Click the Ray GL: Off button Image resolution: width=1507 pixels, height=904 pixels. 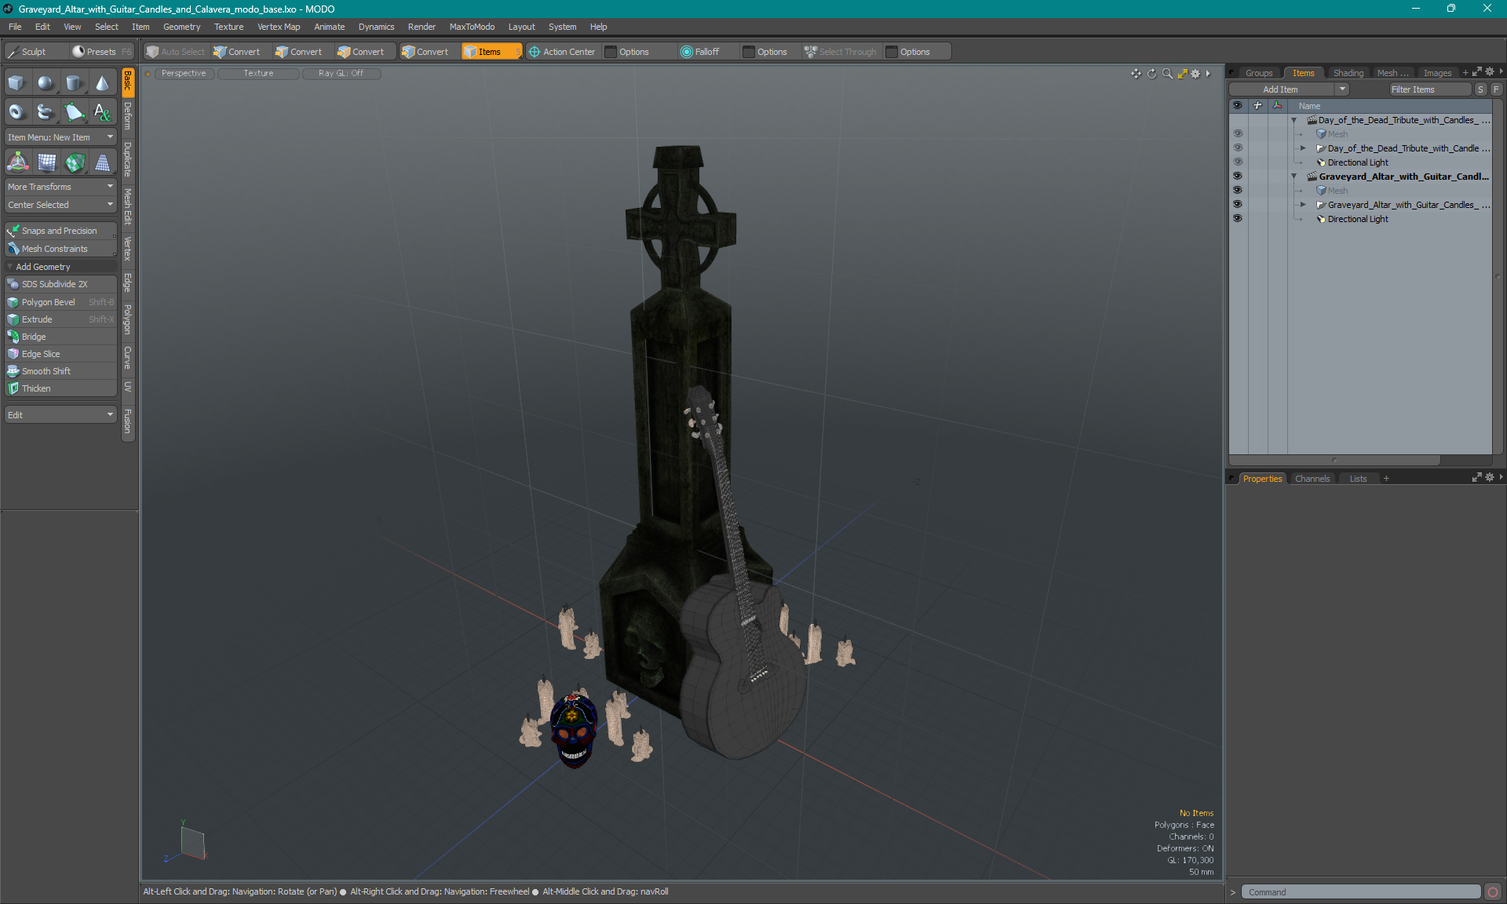[341, 74]
